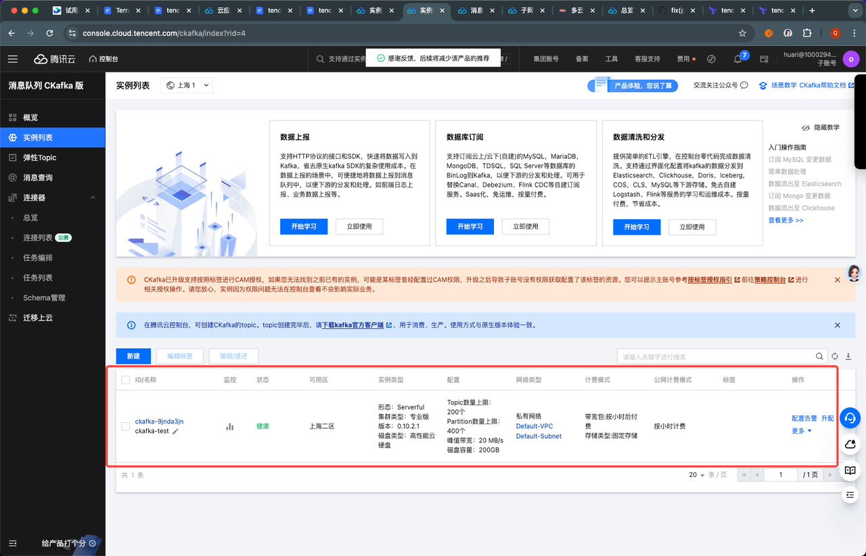The image size is (866, 556).
Task: Click 立即使用 in the 数据库订阅 card
Action: click(526, 227)
